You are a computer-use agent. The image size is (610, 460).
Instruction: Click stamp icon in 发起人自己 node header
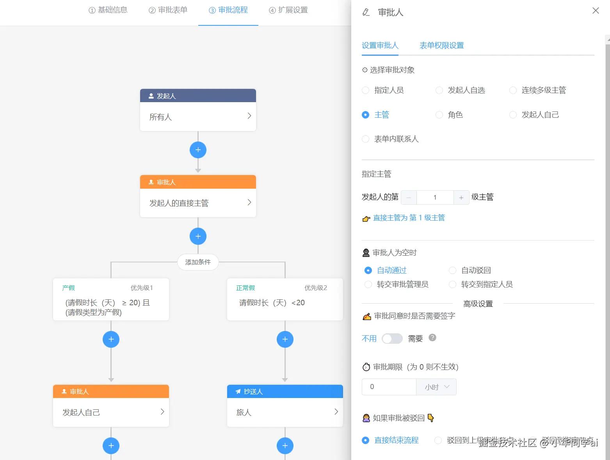pos(64,391)
